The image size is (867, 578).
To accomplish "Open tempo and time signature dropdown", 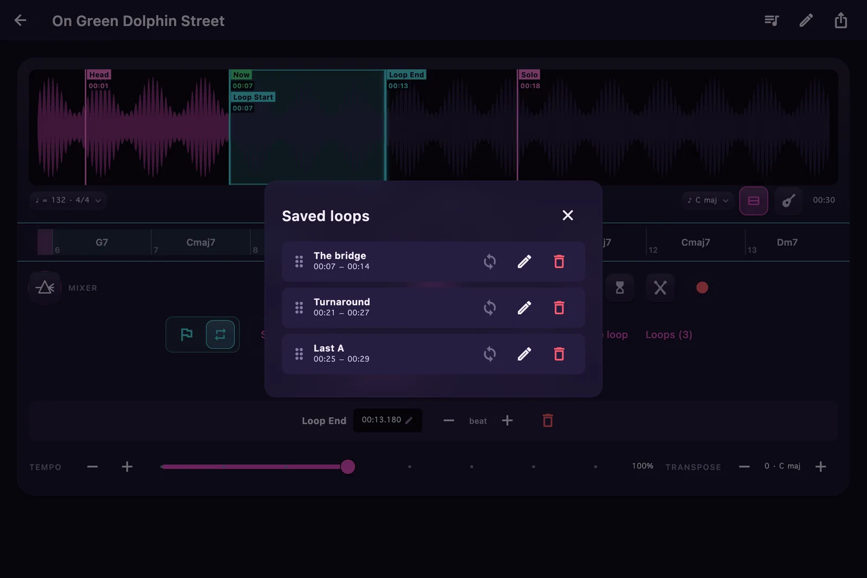I will click(x=68, y=200).
